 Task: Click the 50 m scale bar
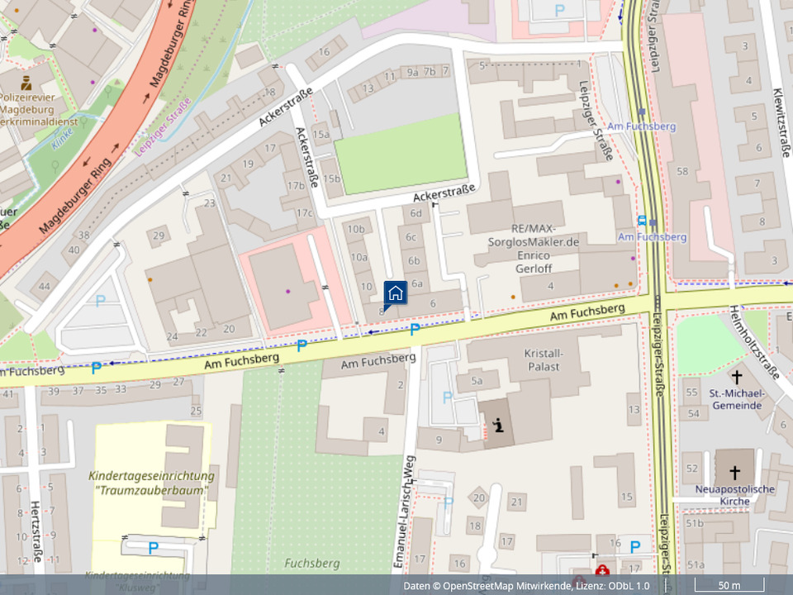pyautogui.click(x=729, y=586)
